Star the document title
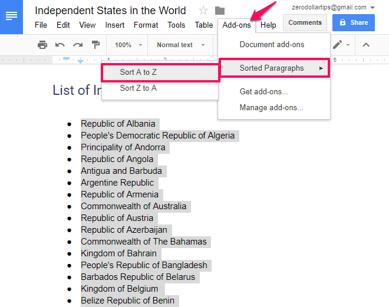Image resolution: width=389 pixels, height=307 pixels. (x=203, y=11)
